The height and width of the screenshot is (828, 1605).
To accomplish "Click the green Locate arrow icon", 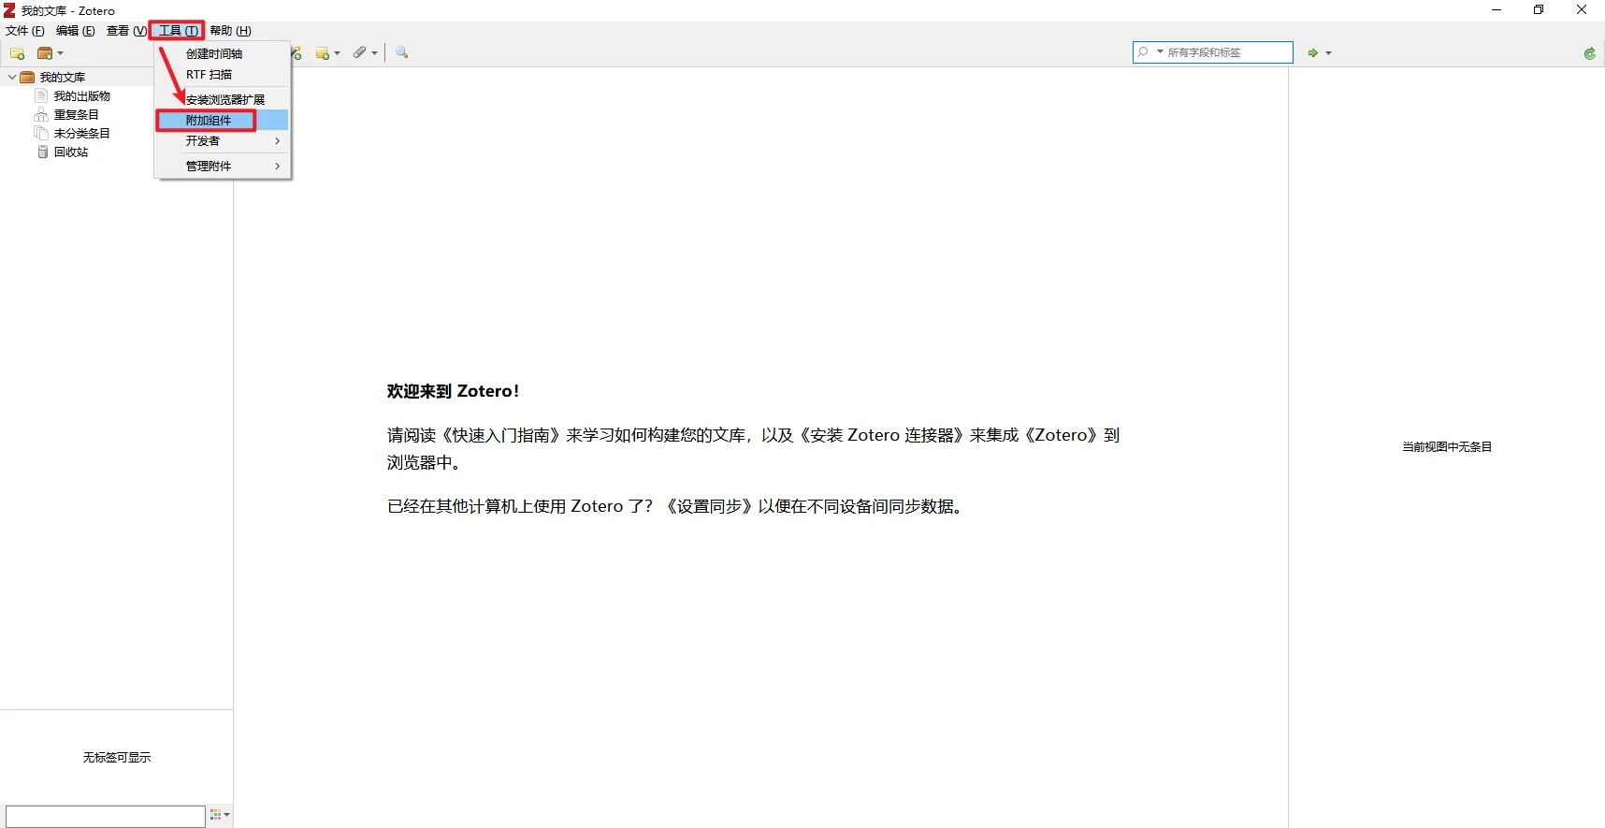I will (1313, 53).
